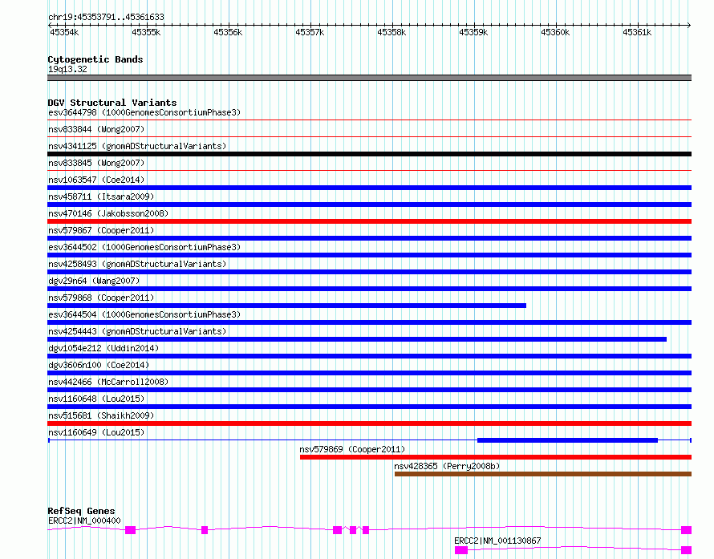Select the dgv29n64 (Wang2007) label
This screenshot has width=714, height=559.
point(94,281)
